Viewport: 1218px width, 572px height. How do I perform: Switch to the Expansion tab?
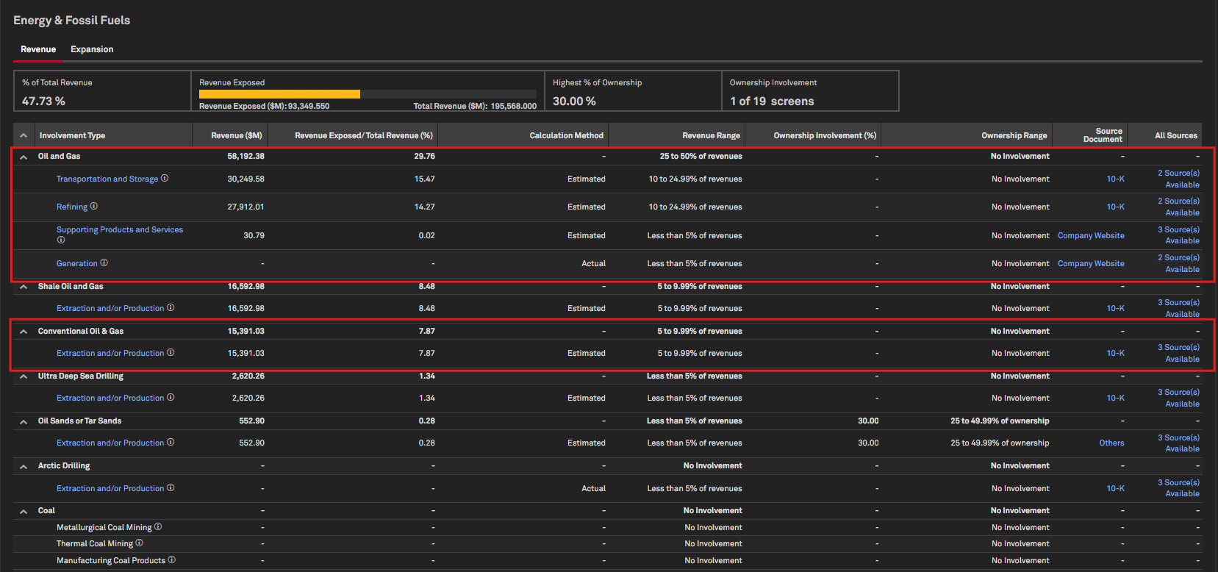tap(92, 49)
